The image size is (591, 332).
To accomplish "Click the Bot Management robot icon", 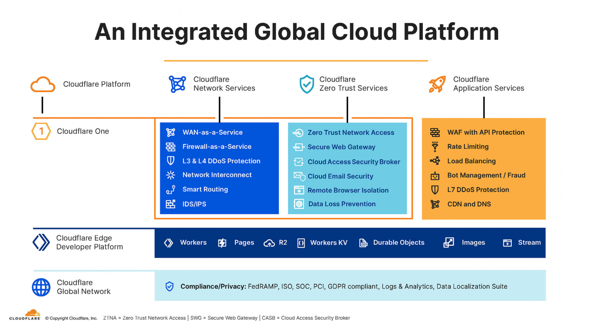I will point(435,176).
